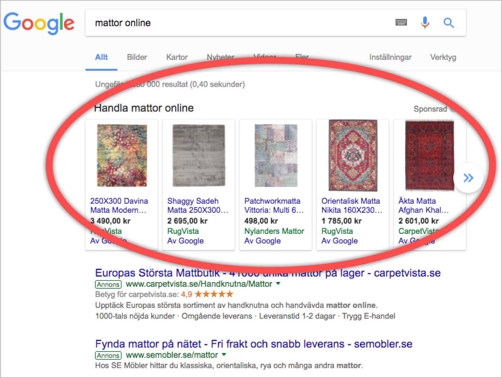Screen dimensions: 502x378
Task: Switch to the Bilder tab
Action: click(x=137, y=57)
